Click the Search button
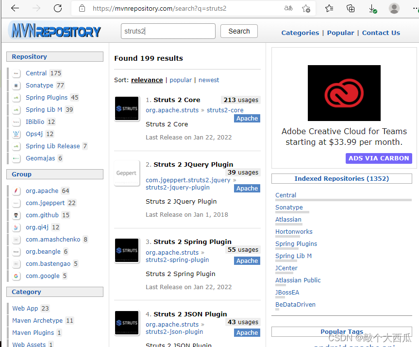The image size is (419, 347). 239,31
